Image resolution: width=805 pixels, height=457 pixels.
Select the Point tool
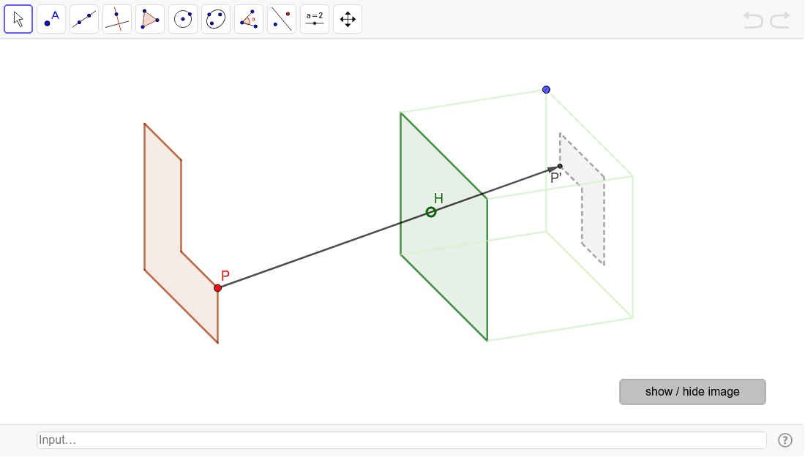51,18
